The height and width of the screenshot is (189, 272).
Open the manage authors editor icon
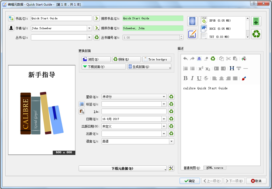click(x=11, y=28)
